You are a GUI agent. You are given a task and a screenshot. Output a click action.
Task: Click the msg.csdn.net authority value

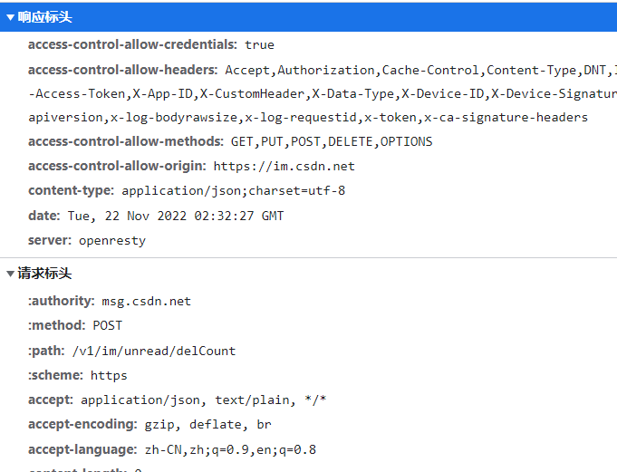146,301
